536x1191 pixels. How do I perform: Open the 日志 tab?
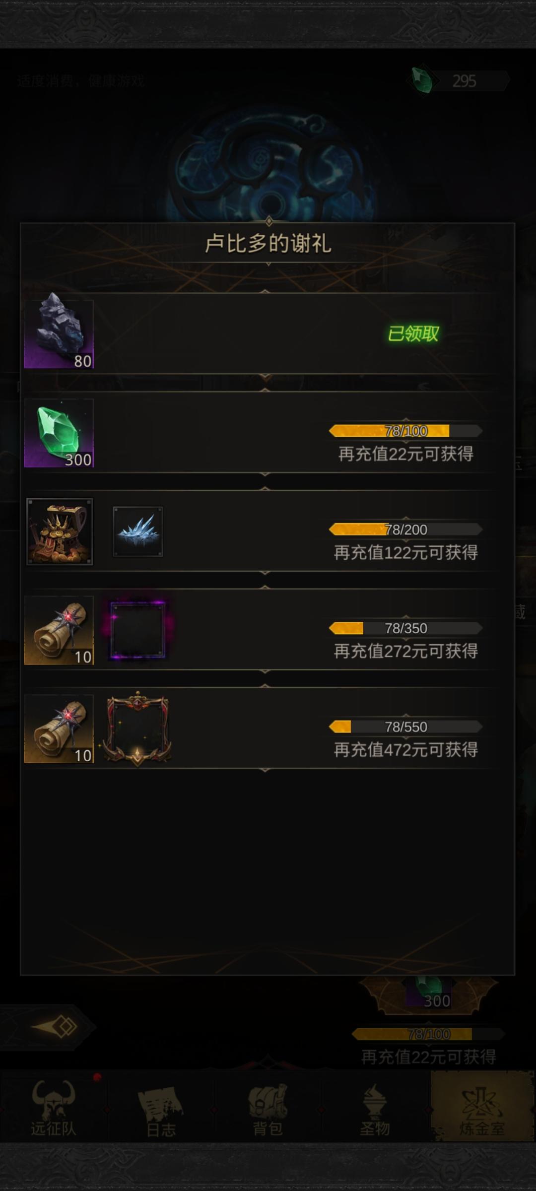161,1108
